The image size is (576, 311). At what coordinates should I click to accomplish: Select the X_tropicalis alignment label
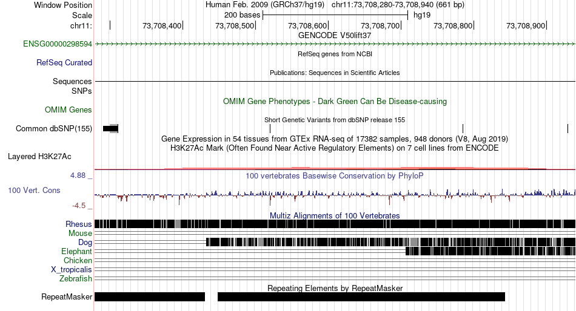72,270
